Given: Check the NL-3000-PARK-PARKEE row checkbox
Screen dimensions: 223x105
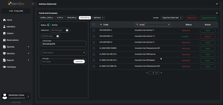Looking at the screenshot, I should pyautogui.click(x=94, y=48).
